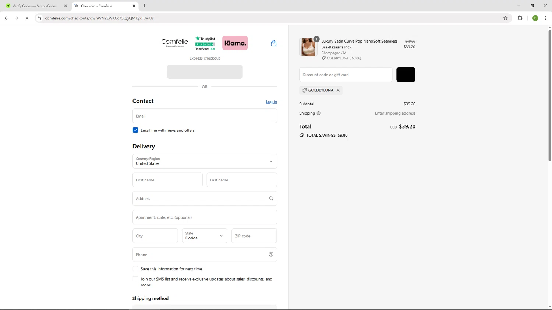Click the black apply discount button
This screenshot has width=552, height=310.
pyautogui.click(x=406, y=75)
